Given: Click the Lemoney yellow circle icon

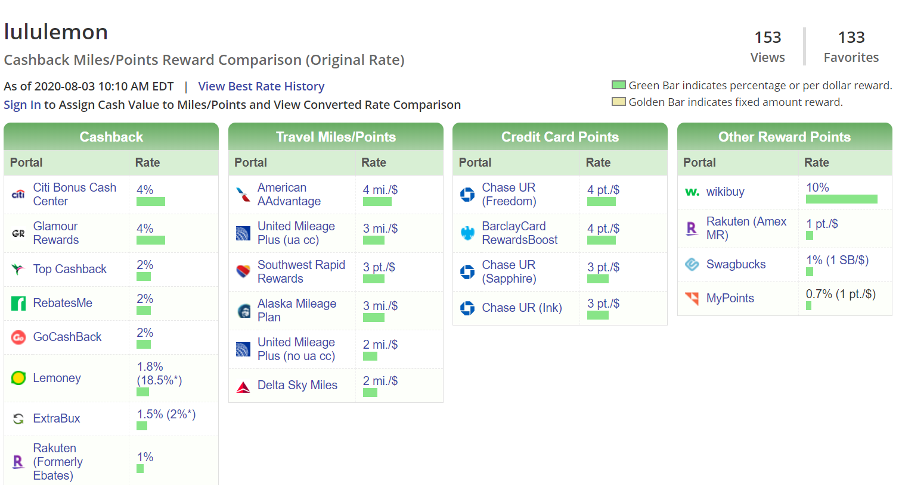Looking at the screenshot, I should pyautogui.click(x=18, y=378).
